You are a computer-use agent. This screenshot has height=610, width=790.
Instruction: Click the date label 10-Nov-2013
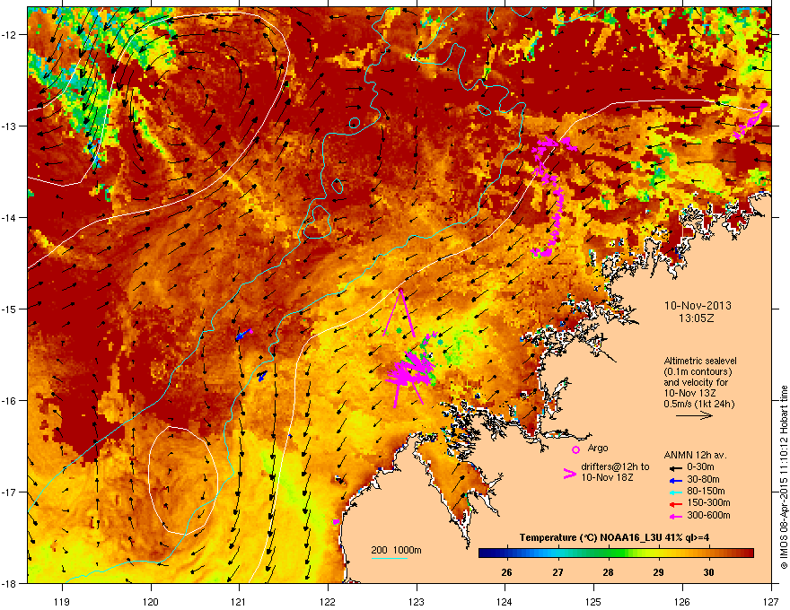tap(698, 306)
